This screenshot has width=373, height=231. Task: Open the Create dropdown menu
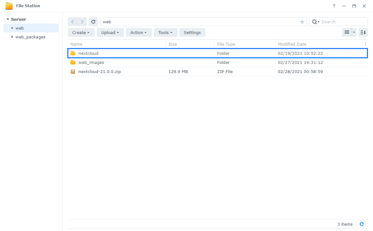pyautogui.click(x=81, y=32)
